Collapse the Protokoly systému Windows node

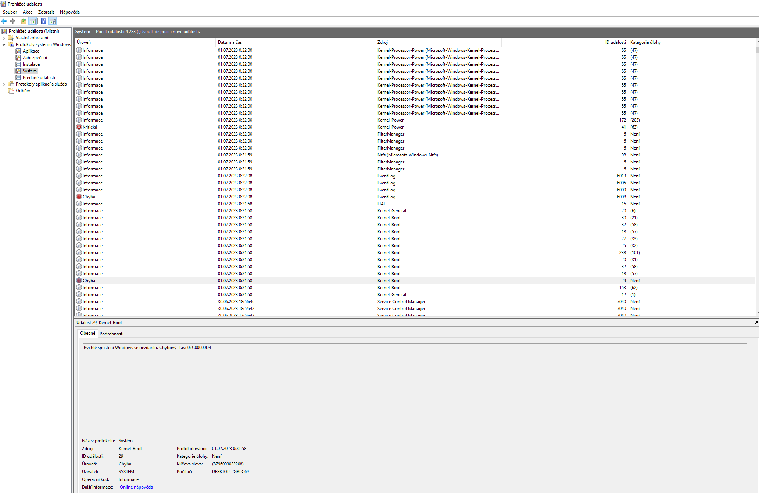point(4,44)
